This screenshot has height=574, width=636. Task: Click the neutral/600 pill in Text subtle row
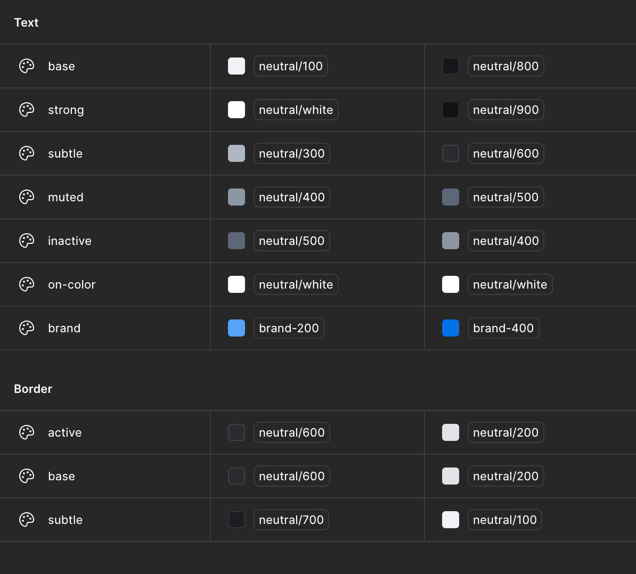tap(506, 153)
